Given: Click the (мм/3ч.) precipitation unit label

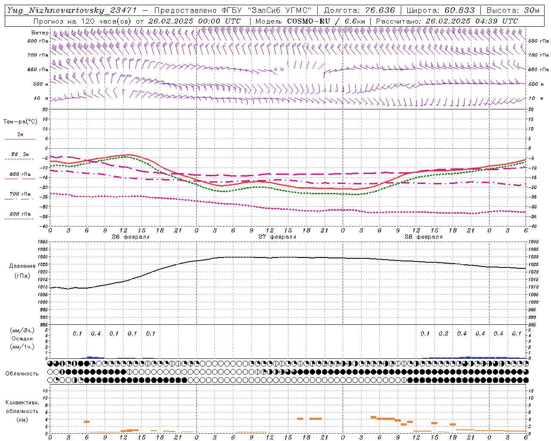Looking at the screenshot, I should pyautogui.click(x=22, y=330).
